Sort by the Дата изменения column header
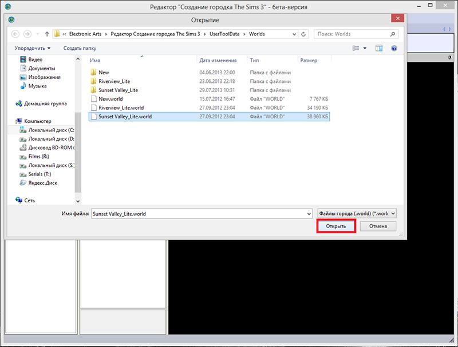The height and width of the screenshot is (347, 458). pos(218,60)
